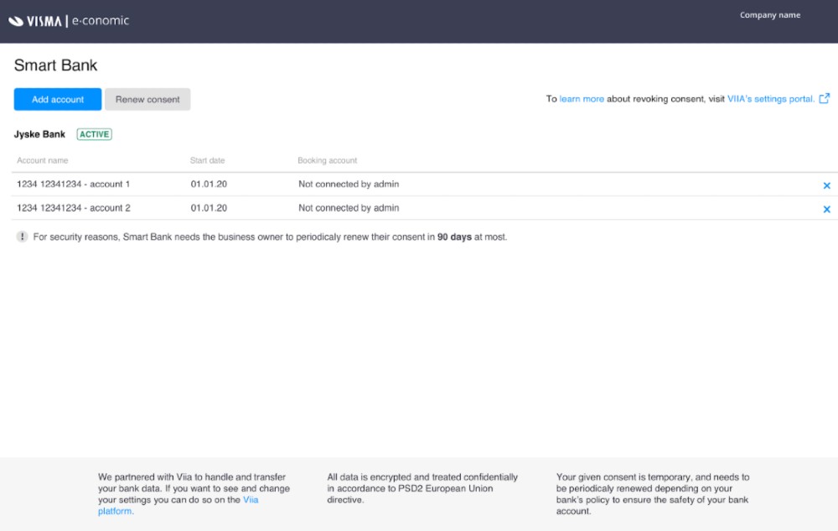Click 'Not connected by admin' for account 1
This screenshot has width=838, height=531.
pos(349,184)
